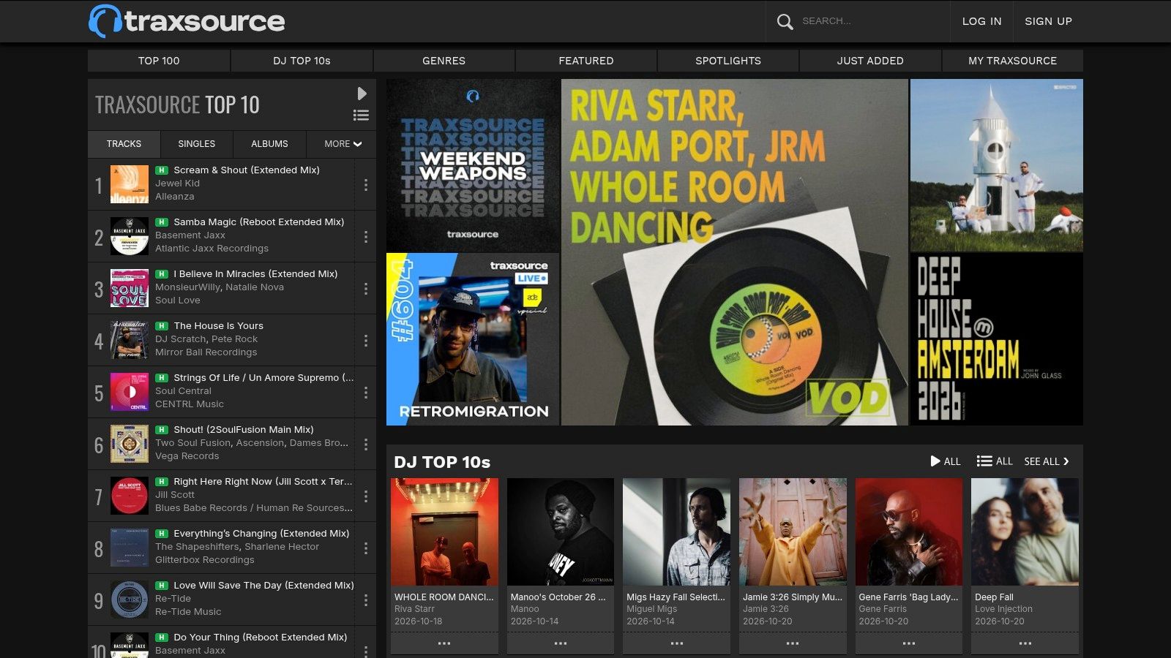Open the GENRES menu

(444, 61)
